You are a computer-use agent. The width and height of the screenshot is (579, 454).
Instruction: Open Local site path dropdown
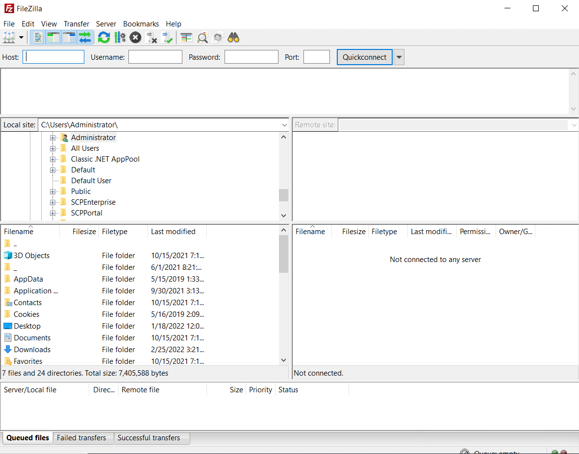tap(284, 125)
